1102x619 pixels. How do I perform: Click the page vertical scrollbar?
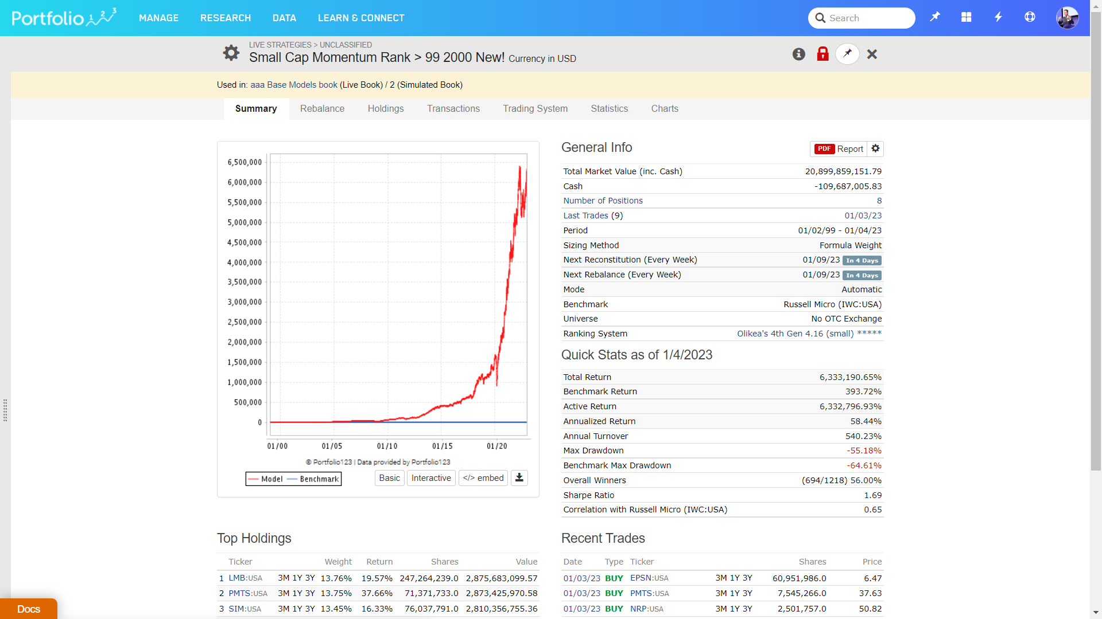point(1096,241)
